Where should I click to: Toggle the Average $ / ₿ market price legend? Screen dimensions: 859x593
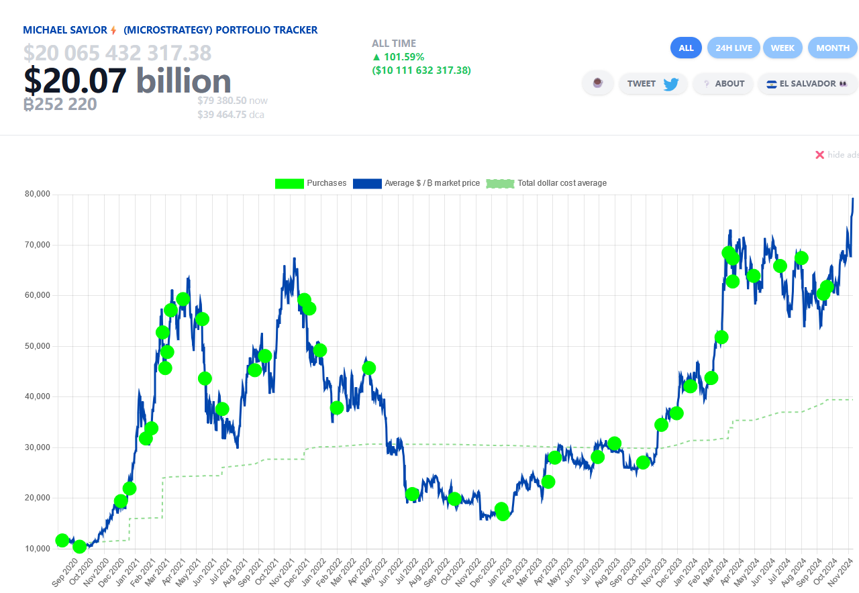click(417, 183)
